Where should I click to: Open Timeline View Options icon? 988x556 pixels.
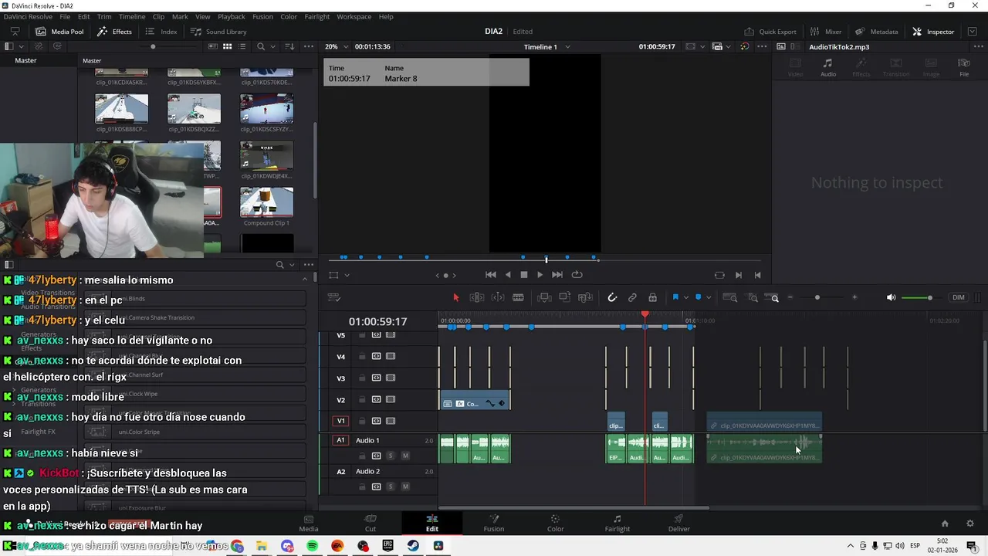tap(334, 297)
